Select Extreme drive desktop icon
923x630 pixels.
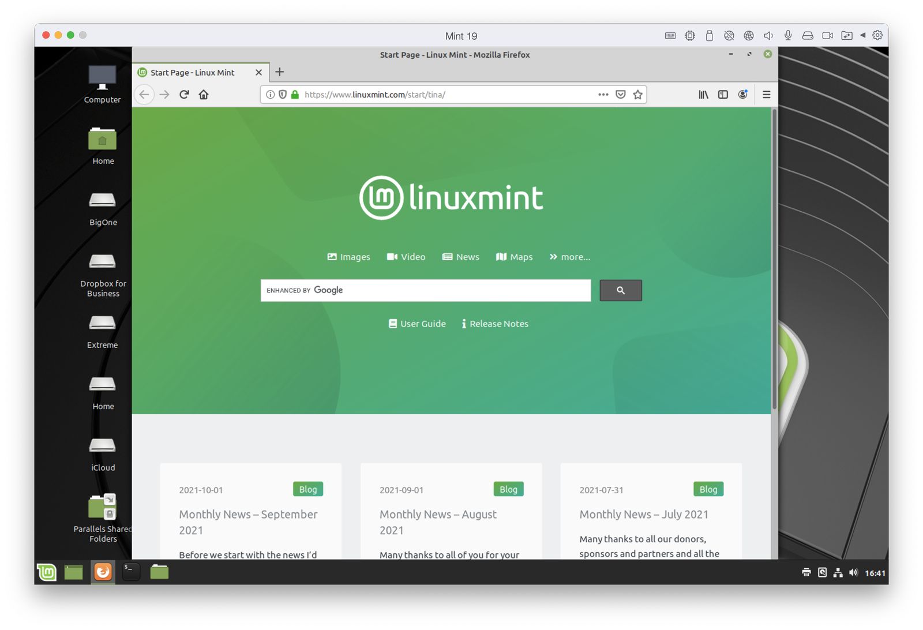click(x=103, y=331)
